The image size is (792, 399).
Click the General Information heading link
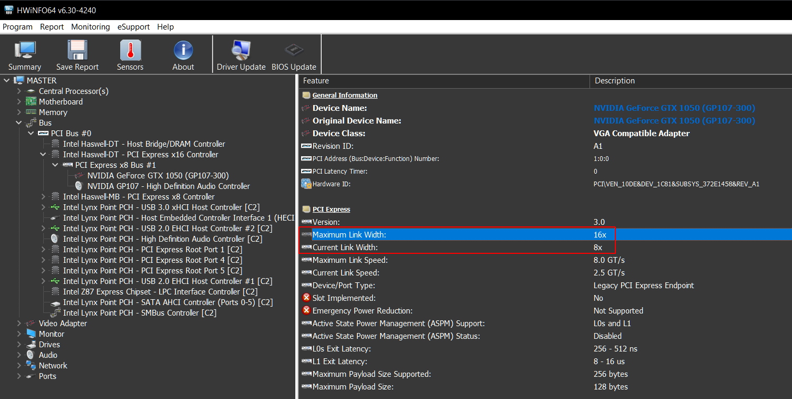pos(345,95)
